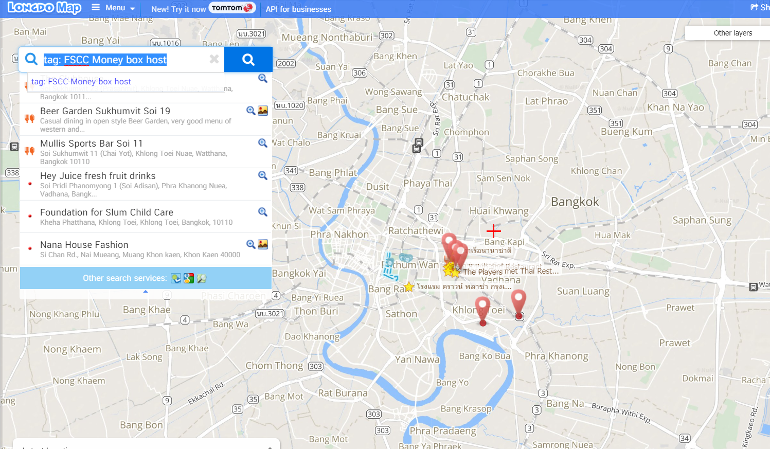Open Hey Juice fresh fruit drinks result

pyautogui.click(x=98, y=176)
